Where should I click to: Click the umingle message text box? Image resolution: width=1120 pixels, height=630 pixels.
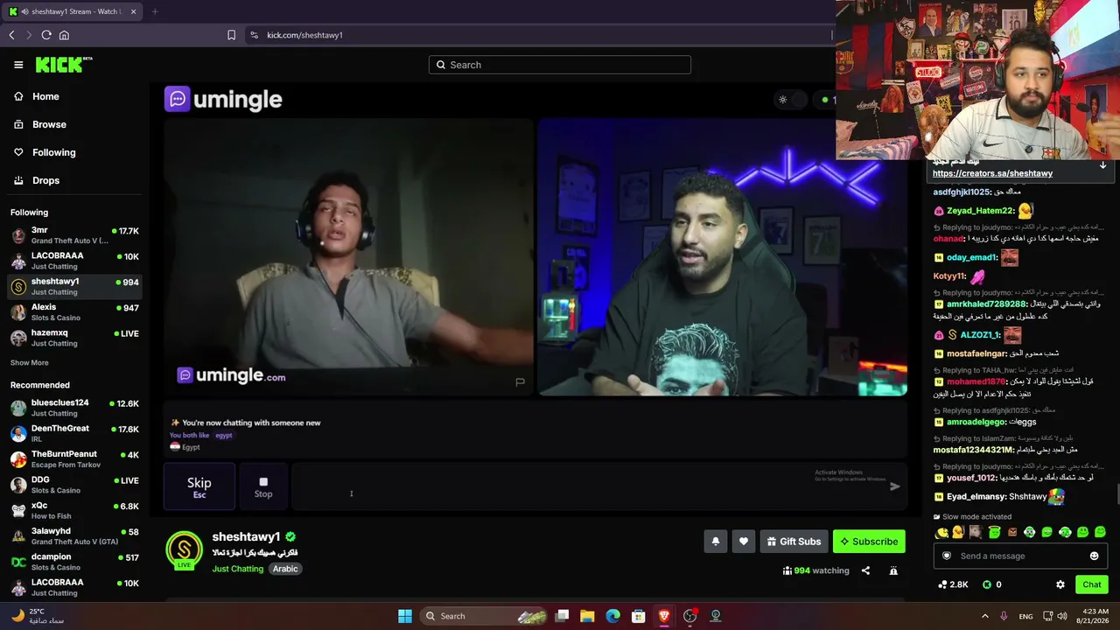(586, 486)
